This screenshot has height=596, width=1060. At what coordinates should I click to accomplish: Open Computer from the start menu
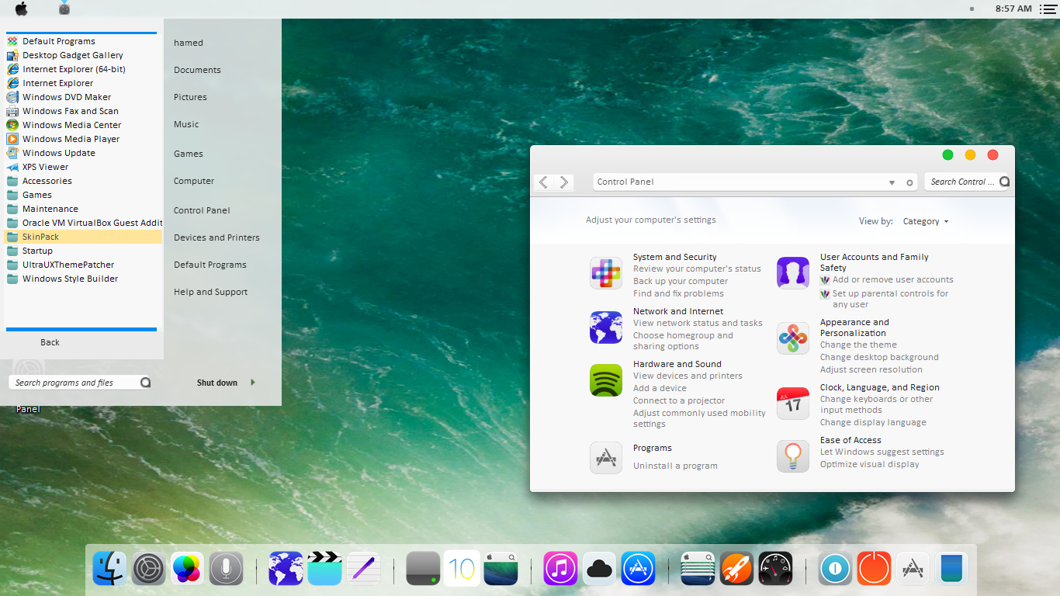(194, 181)
